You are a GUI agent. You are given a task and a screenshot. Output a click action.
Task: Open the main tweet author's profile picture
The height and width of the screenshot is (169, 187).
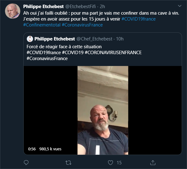tap(12, 12)
